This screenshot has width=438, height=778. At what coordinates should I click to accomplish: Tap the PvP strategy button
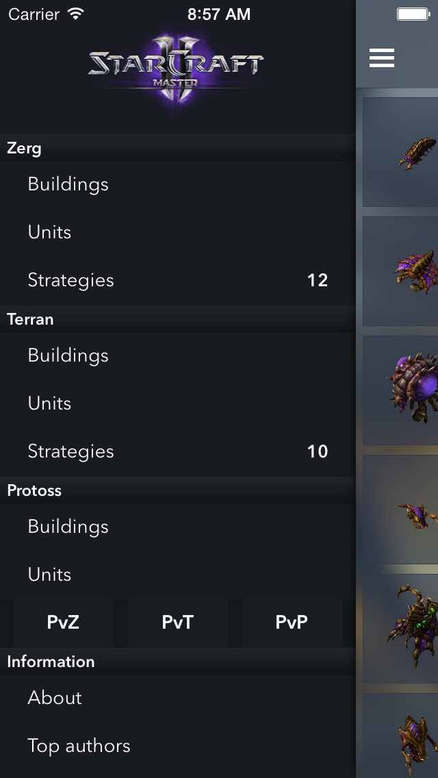point(292,623)
